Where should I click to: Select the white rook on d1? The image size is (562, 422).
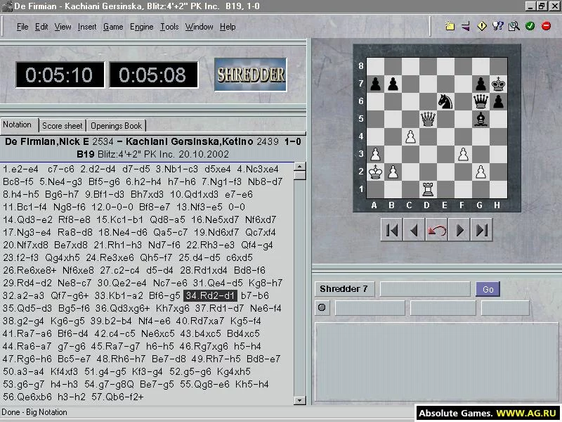click(428, 189)
